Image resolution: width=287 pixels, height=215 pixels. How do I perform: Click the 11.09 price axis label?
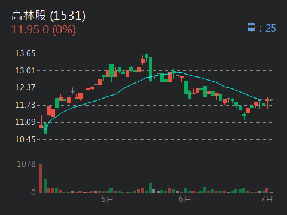(x=25, y=122)
